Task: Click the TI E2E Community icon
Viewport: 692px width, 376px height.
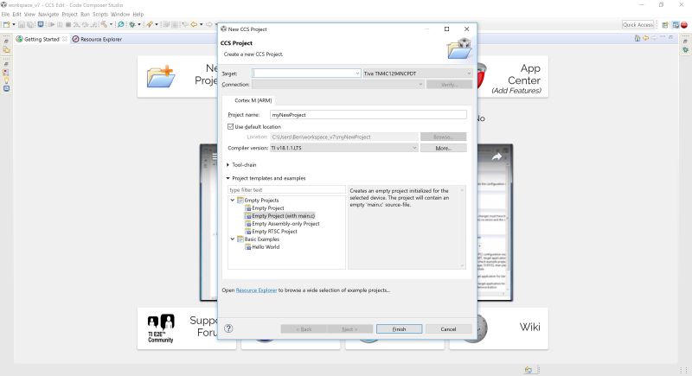Action: tap(161, 328)
